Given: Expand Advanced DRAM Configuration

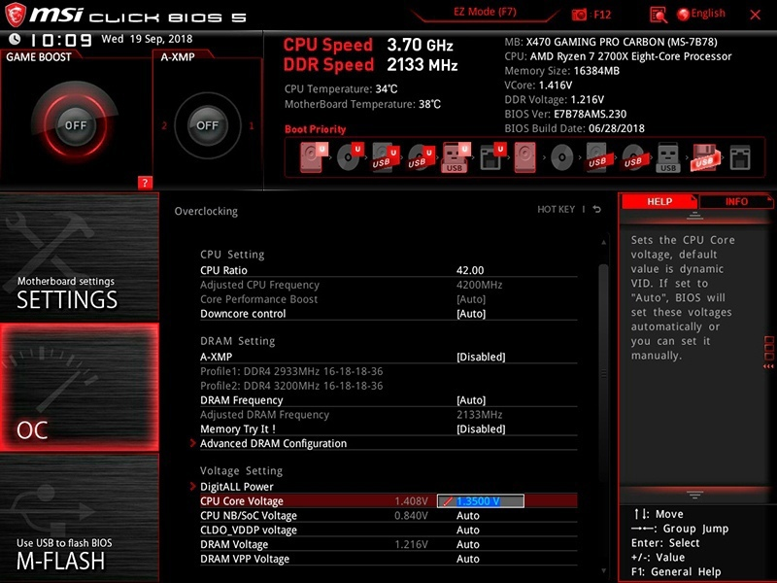Looking at the screenshot, I should (273, 443).
